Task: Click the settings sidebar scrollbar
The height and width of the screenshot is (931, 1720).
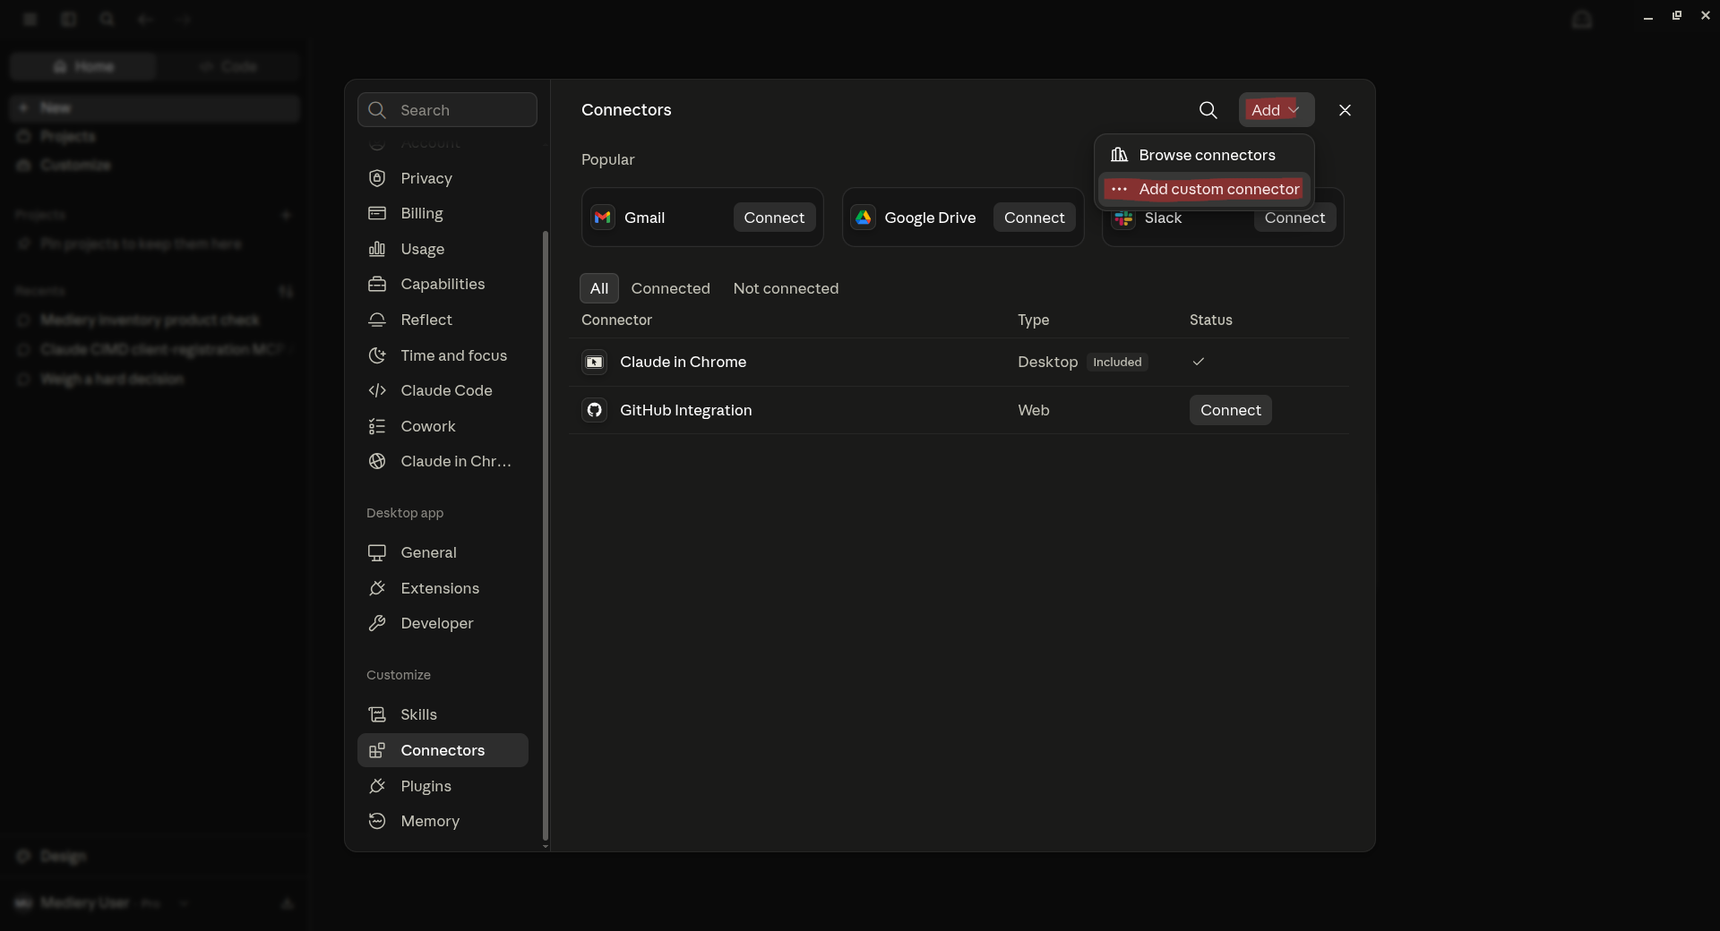Action: [546, 535]
